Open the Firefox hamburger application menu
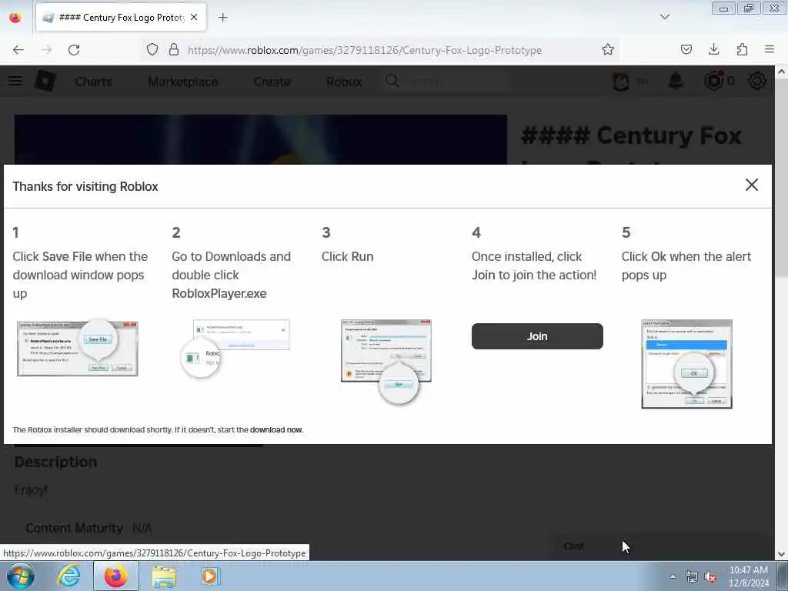This screenshot has width=788, height=591. tap(770, 49)
